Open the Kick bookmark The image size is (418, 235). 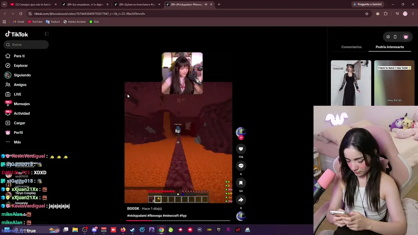(x=94, y=22)
